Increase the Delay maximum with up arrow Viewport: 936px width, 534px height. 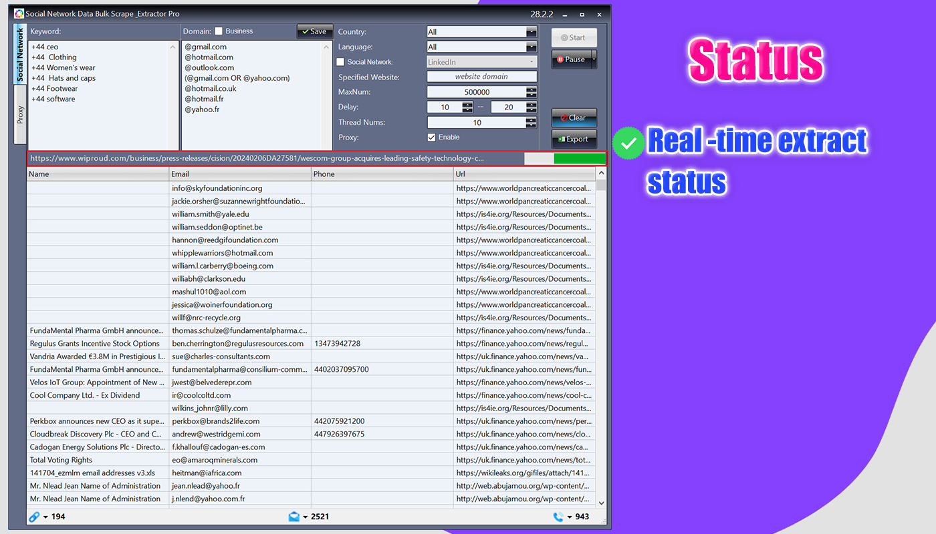click(532, 105)
